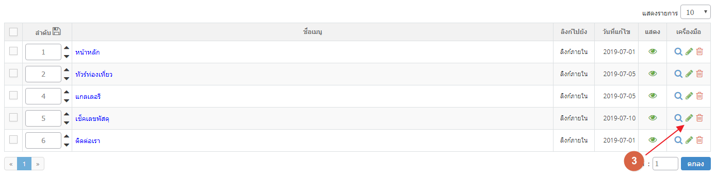This screenshot has width=716, height=195.
Task: Click the magnifier icon for หน้าหลัก row
Action: 678,51
